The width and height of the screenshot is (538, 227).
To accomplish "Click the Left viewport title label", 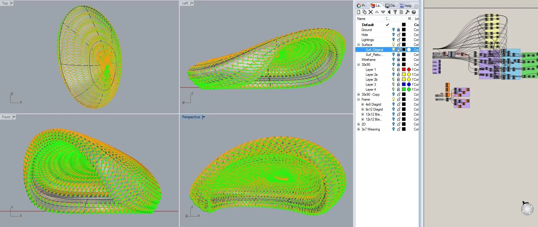I will pos(185,3).
